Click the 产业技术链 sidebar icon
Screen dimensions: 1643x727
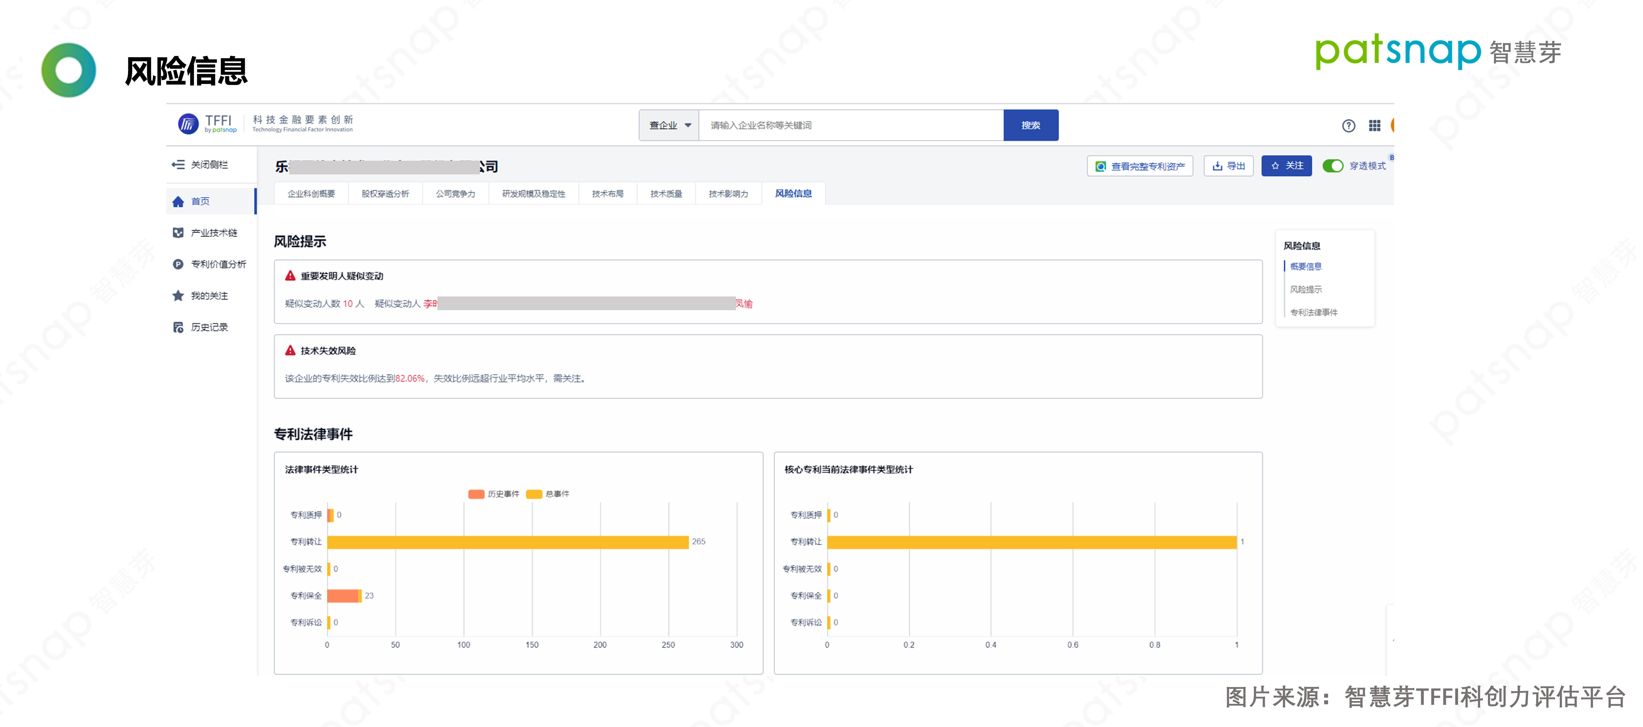pos(178,233)
